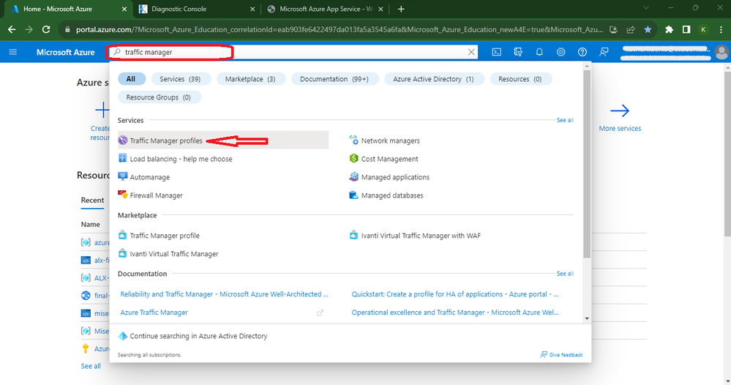
Task: Open the Directories and subscriptions filter icon
Action: pyautogui.click(x=518, y=52)
